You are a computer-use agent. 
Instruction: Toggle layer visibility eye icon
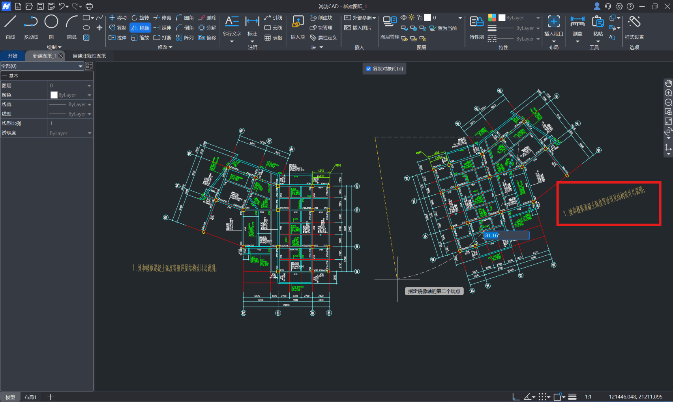point(404,18)
